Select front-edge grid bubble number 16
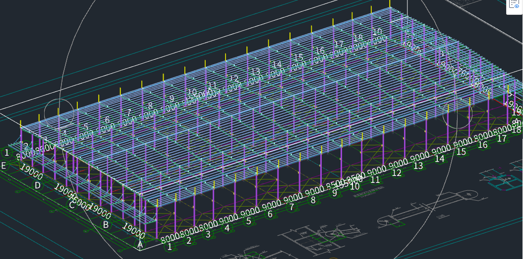 [x=483, y=145]
